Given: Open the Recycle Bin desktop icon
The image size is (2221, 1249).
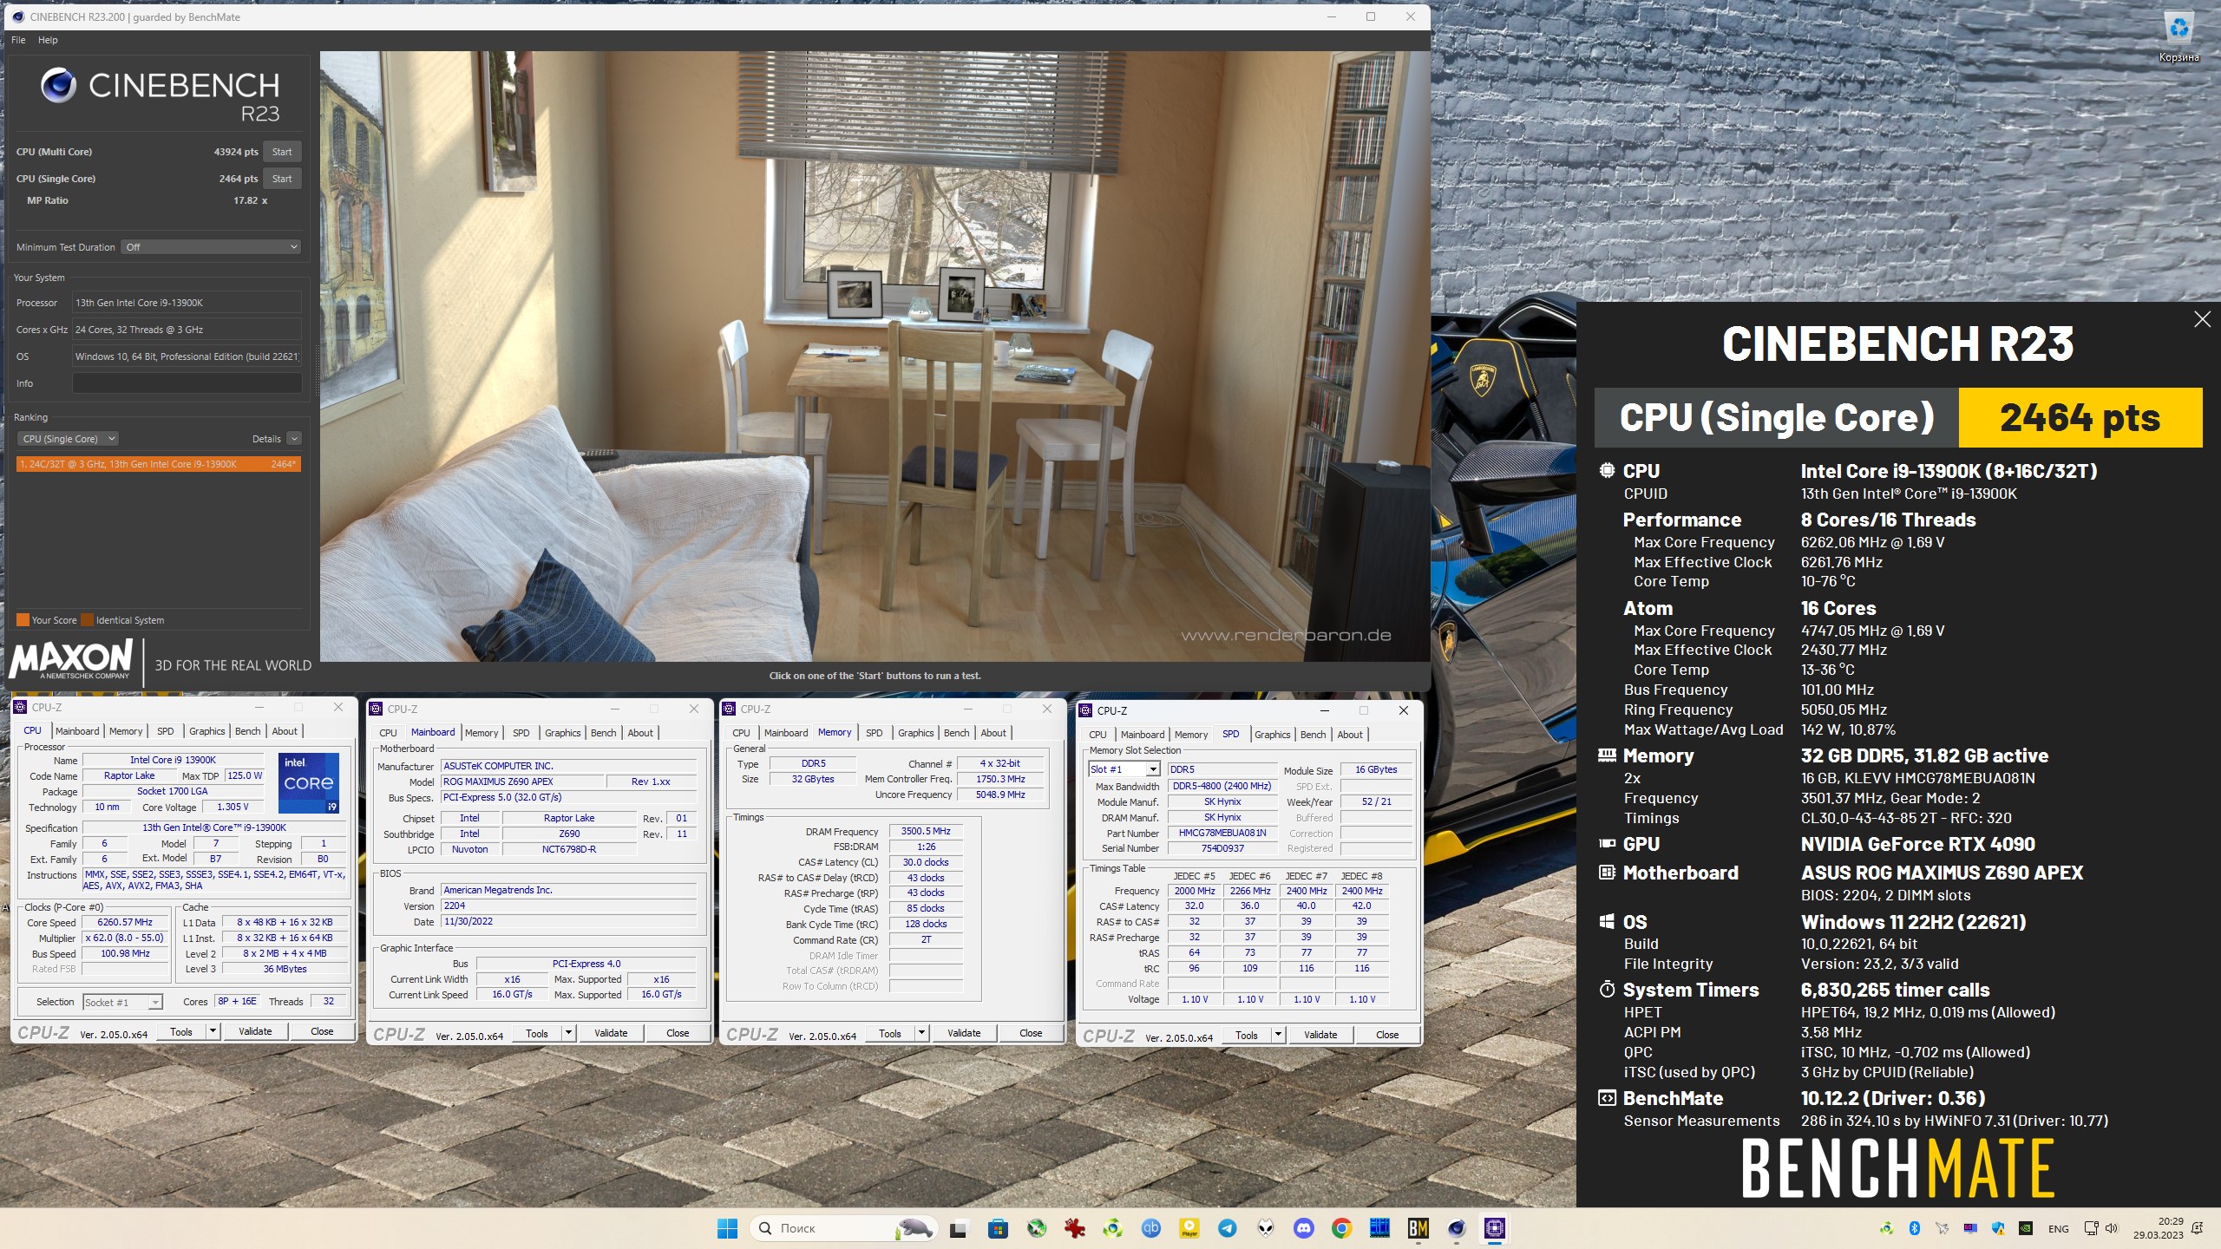Looking at the screenshot, I should coord(2178,36).
